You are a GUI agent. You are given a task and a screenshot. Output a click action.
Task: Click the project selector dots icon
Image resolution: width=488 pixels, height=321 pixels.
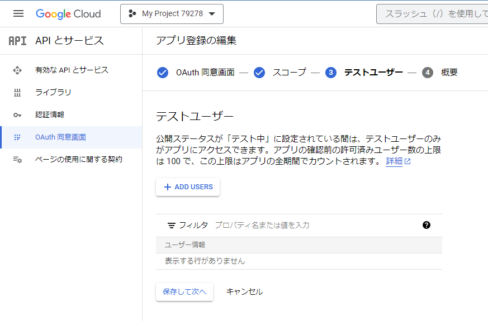[132, 13]
